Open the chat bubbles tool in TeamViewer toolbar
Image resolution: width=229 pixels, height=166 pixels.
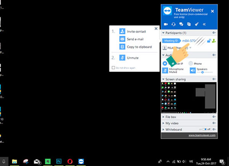tap(181, 24)
